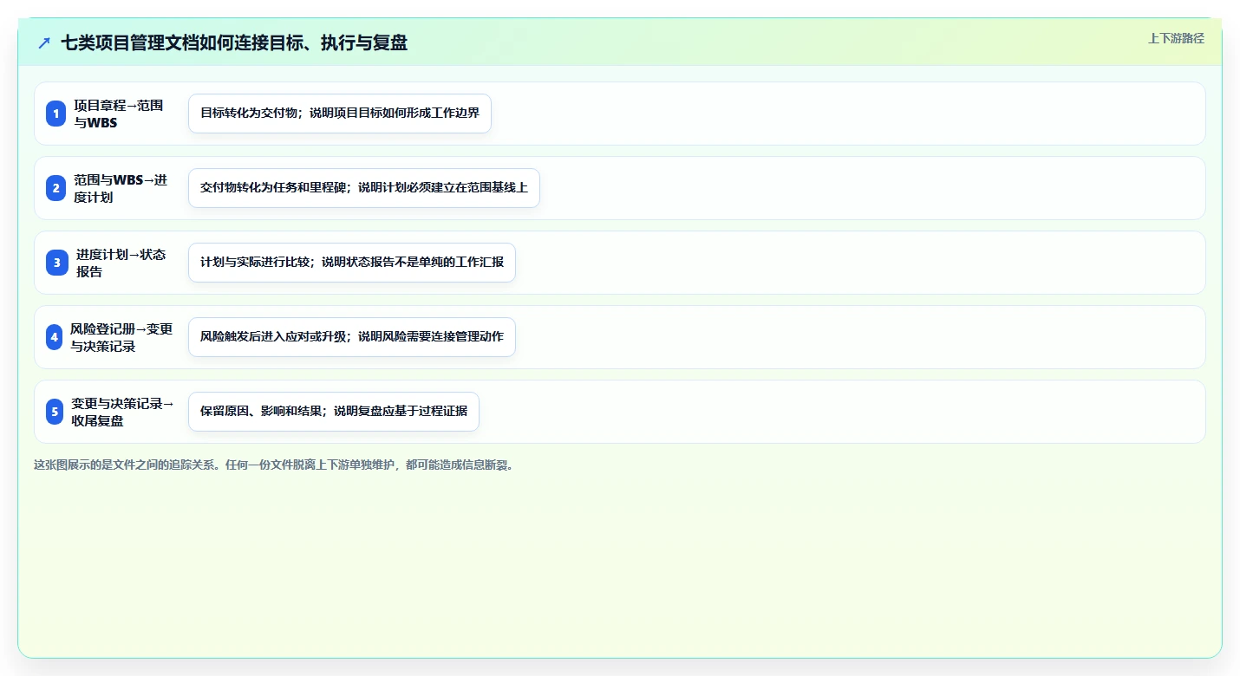Open the 保留原因、影响和结果 description box
The height and width of the screenshot is (676, 1240).
[x=334, y=412]
